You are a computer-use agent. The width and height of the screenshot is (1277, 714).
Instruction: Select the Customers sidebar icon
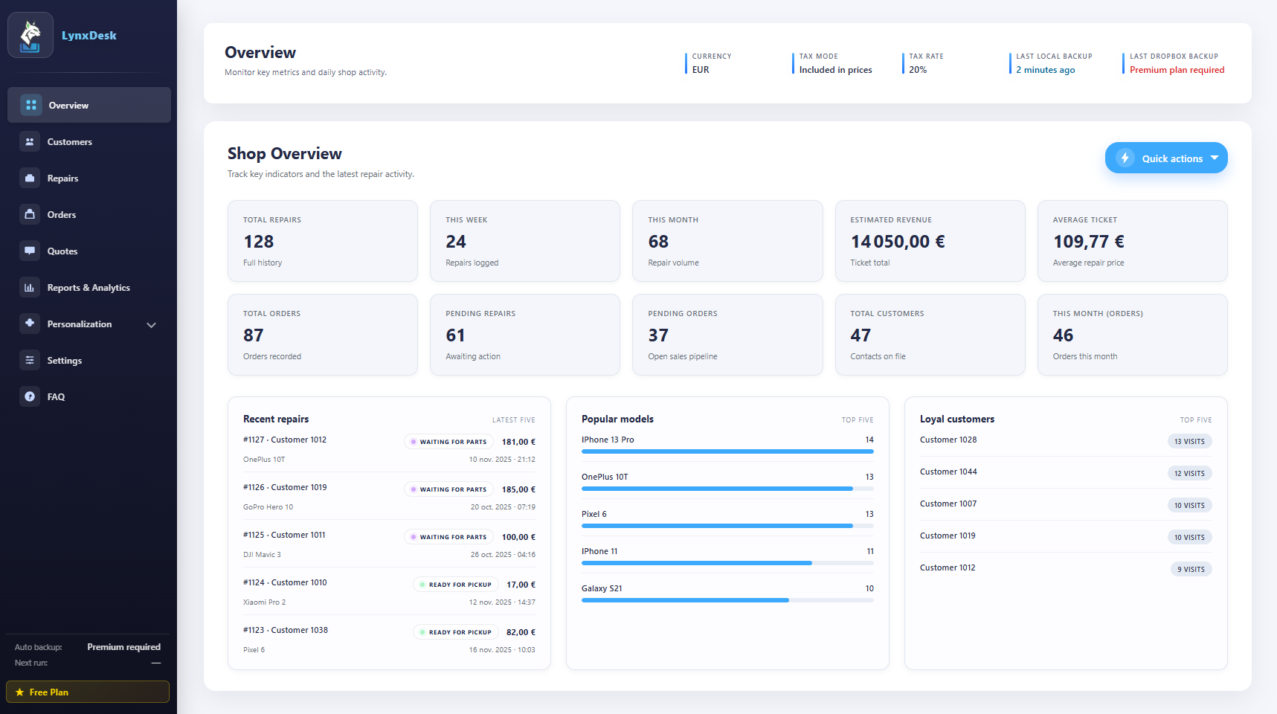point(30,141)
